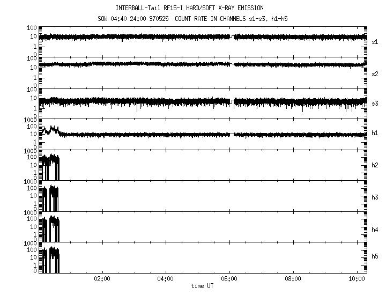Select the h2 channel label
Screen dimensions: 386x295
[375, 166]
